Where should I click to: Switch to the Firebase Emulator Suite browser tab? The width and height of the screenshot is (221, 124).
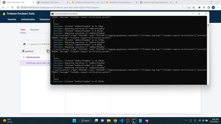point(18,2)
